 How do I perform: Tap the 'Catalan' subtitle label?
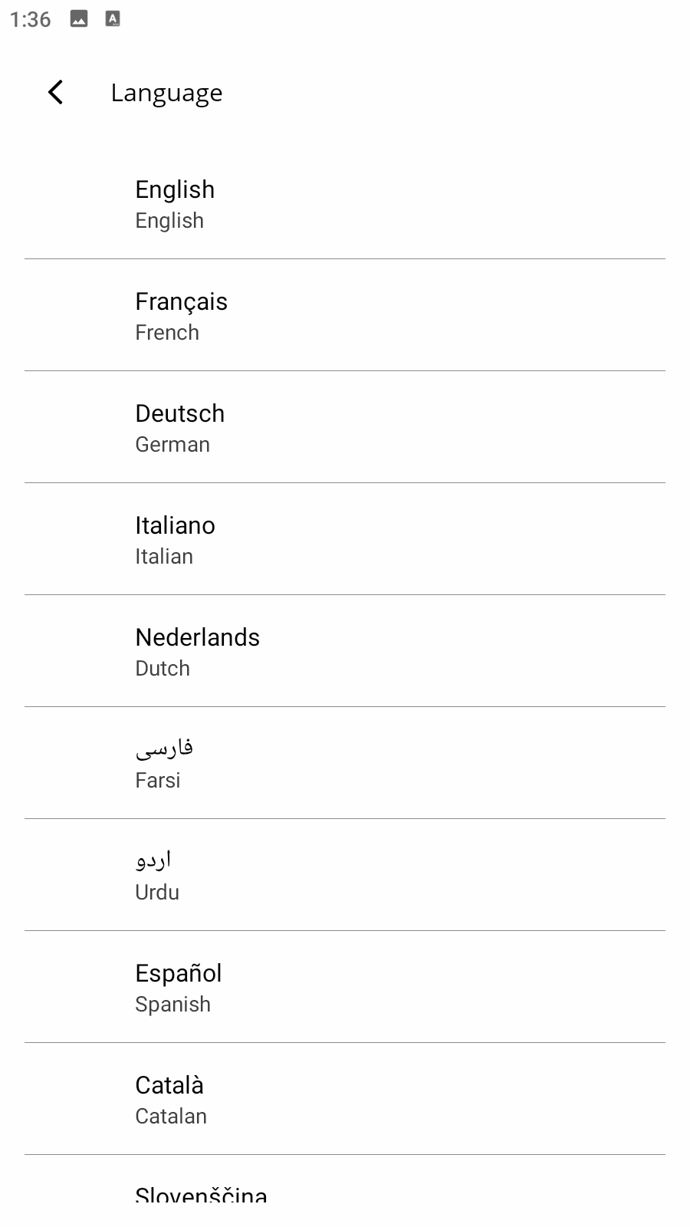171,1117
